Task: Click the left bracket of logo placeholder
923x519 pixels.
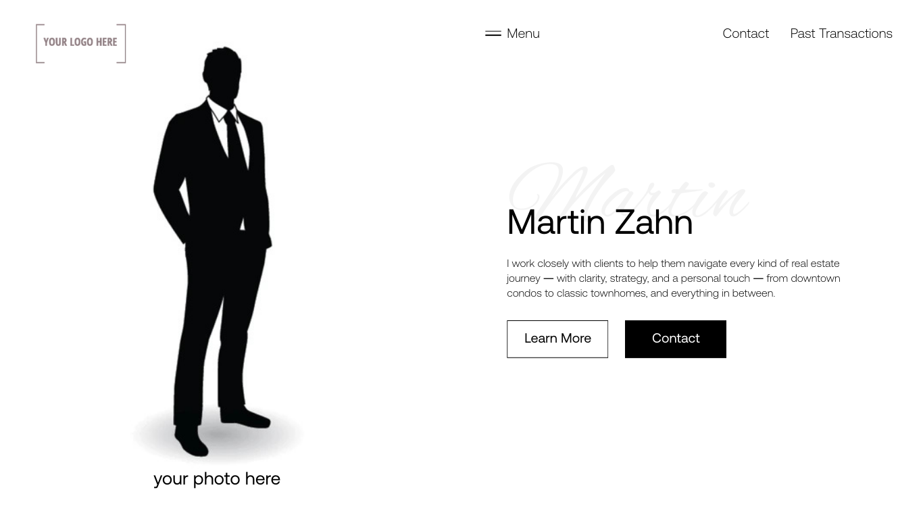Action: coord(40,43)
